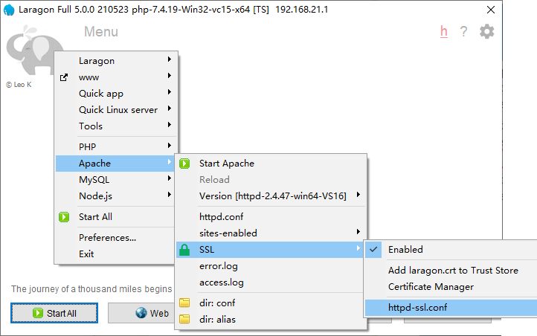Expand the Quick app submenu arrow

coord(169,92)
